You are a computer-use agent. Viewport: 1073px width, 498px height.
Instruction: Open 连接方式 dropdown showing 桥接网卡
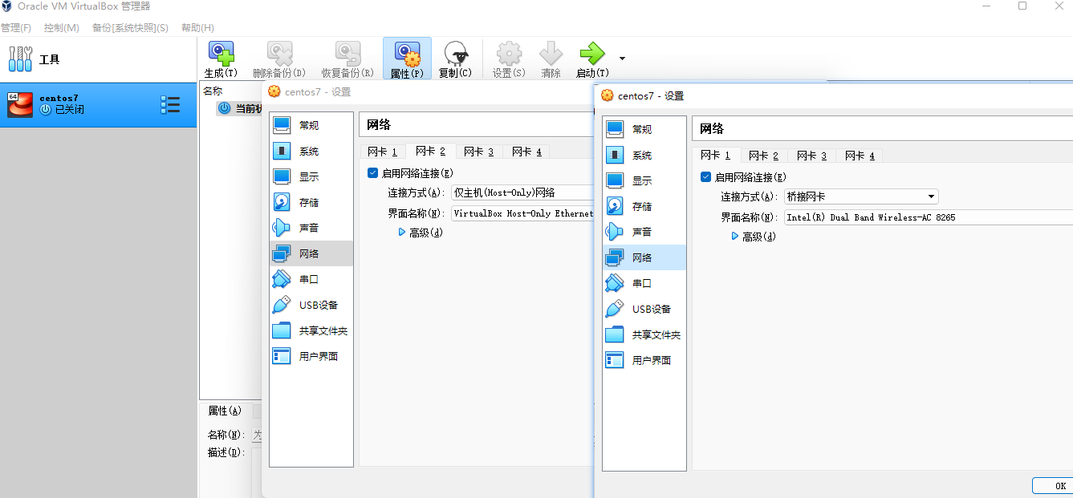pyautogui.click(x=861, y=196)
